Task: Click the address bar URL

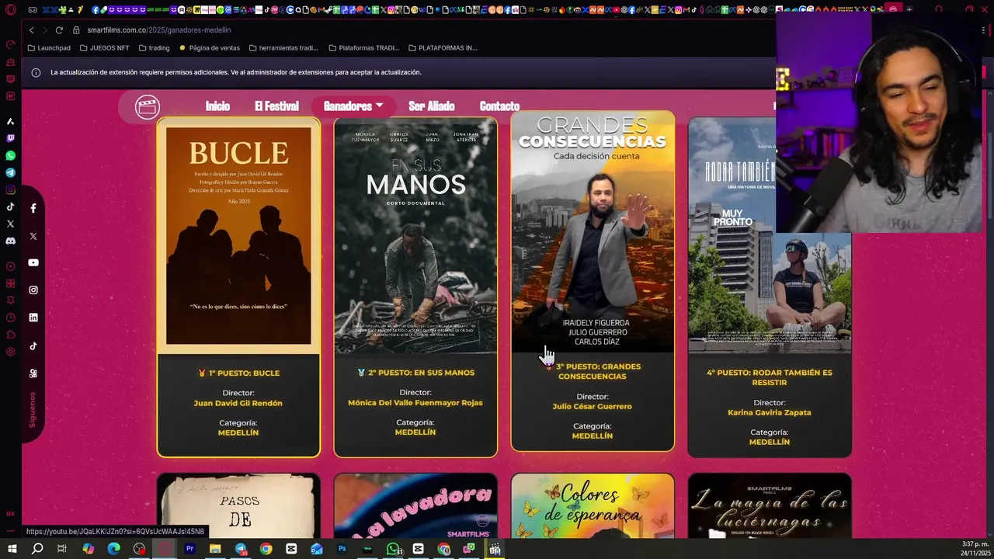Action: click(159, 30)
